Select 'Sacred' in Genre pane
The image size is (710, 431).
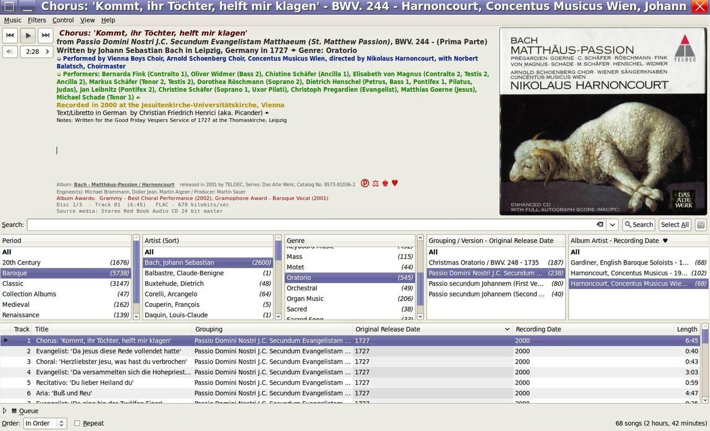(350, 309)
